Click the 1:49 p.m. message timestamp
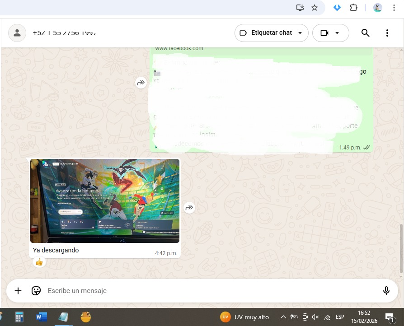404x326 pixels. click(350, 148)
